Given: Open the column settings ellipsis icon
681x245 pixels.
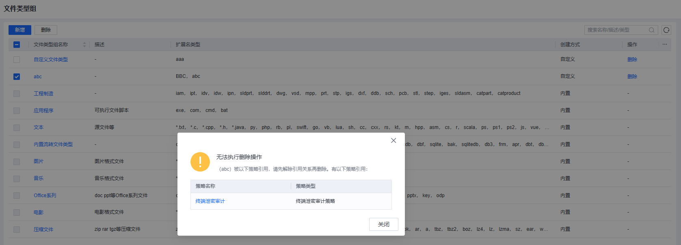Looking at the screenshot, I should tap(664, 45).
